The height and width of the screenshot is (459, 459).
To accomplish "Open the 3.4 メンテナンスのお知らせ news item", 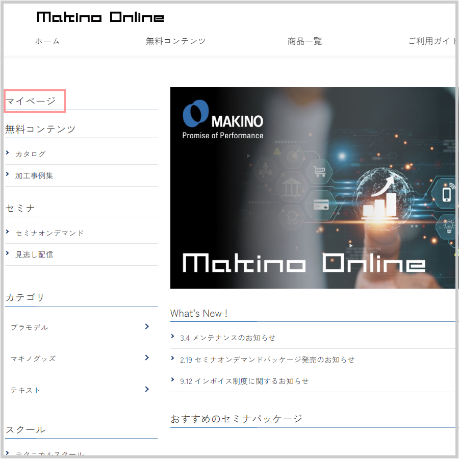I will (x=228, y=338).
